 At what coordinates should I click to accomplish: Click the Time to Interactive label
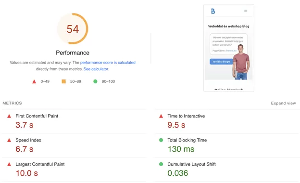pyautogui.click(x=186, y=116)
